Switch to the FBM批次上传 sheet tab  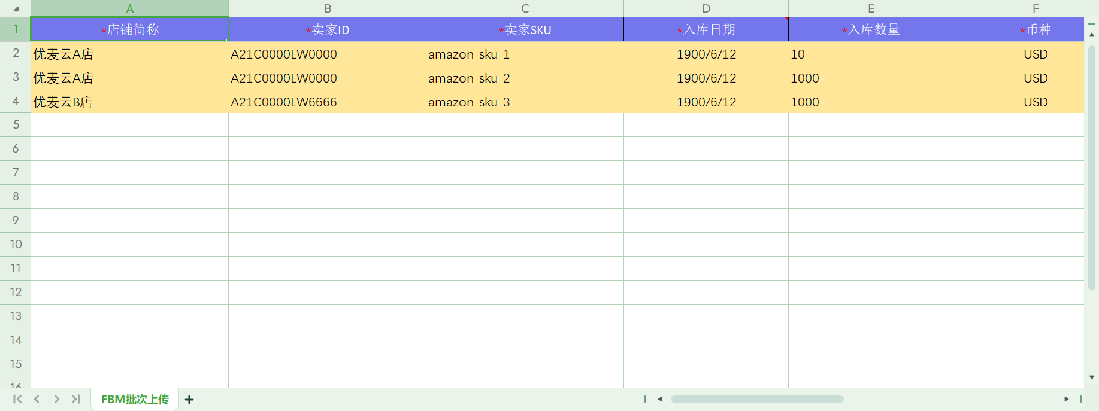click(135, 399)
